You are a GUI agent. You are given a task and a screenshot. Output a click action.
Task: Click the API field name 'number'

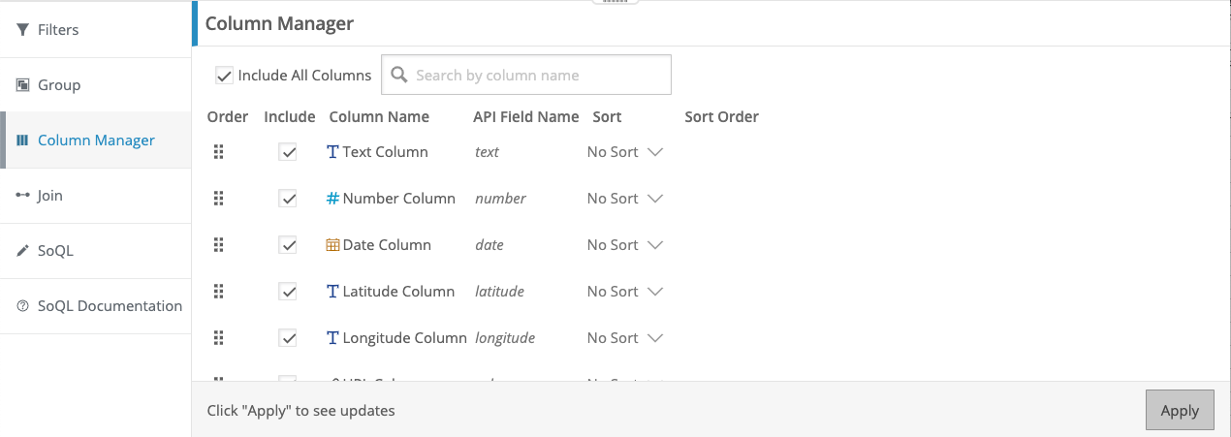coord(500,199)
